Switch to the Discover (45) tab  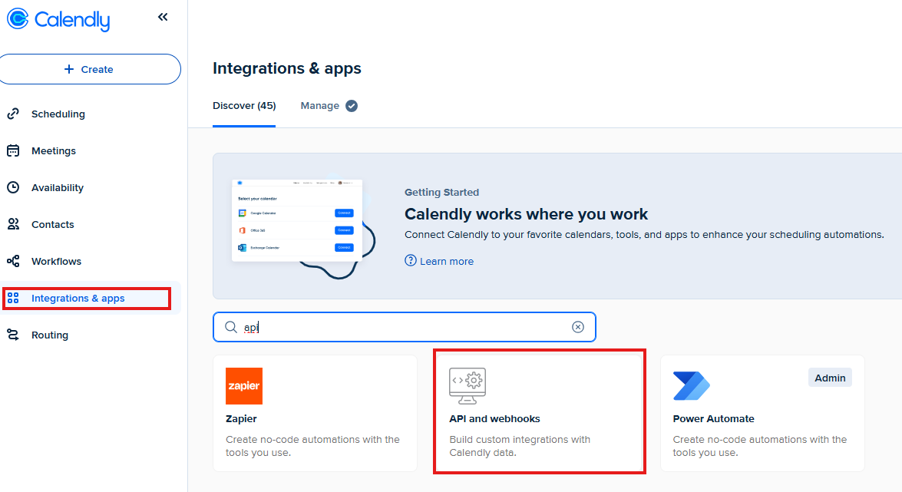[x=244, y=106]
